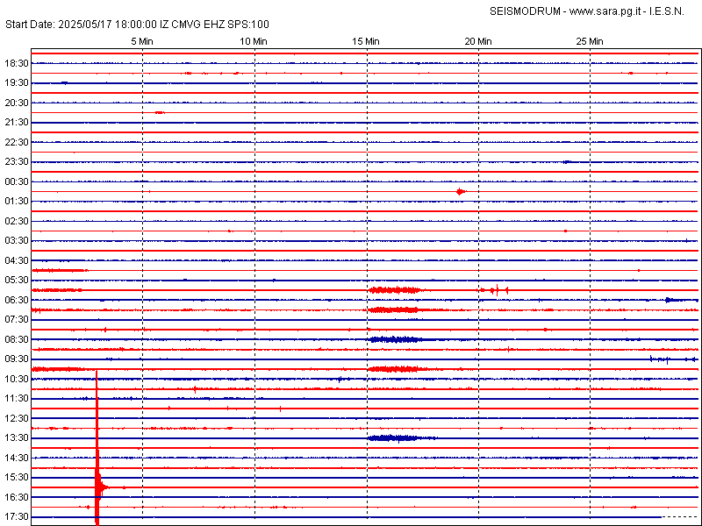Select the 15 Min axis label
The height and width of the screenshot is (526, 702).
click(366, 41)
